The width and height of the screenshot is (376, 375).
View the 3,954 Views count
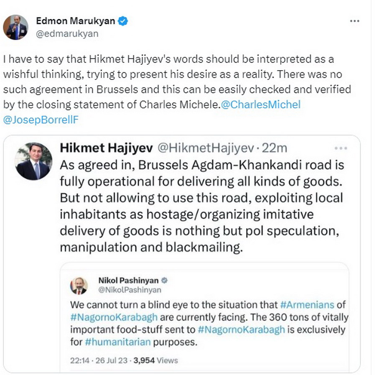(x=155, y=360)
